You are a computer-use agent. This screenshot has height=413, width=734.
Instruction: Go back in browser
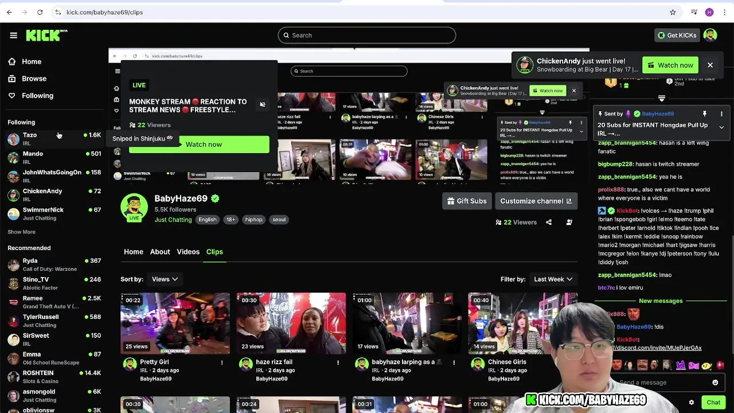9,12
